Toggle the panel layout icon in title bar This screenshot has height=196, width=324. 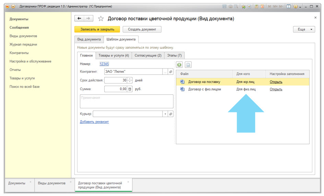289,7
